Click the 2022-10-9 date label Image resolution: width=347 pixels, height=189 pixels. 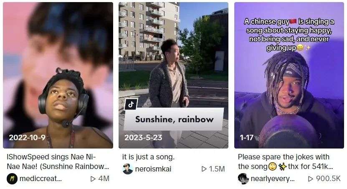point(27,138)
